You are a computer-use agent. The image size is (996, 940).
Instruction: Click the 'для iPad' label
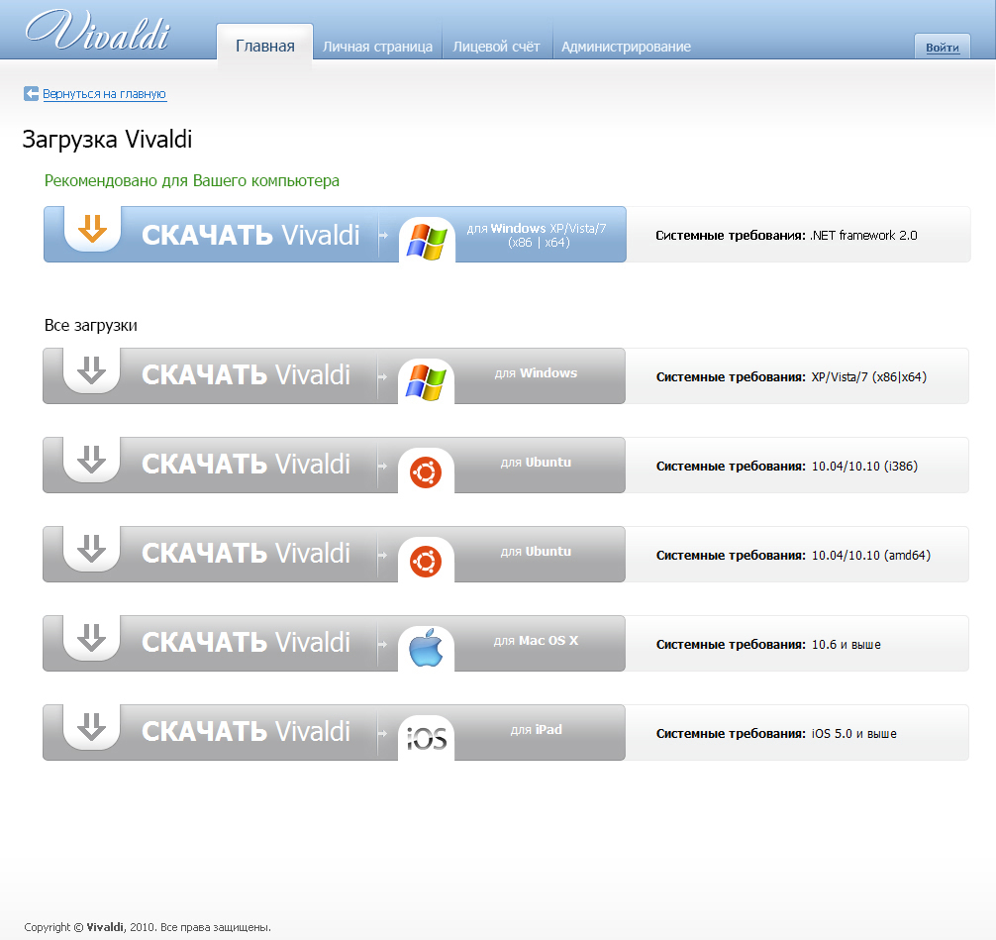click(536, 729)
